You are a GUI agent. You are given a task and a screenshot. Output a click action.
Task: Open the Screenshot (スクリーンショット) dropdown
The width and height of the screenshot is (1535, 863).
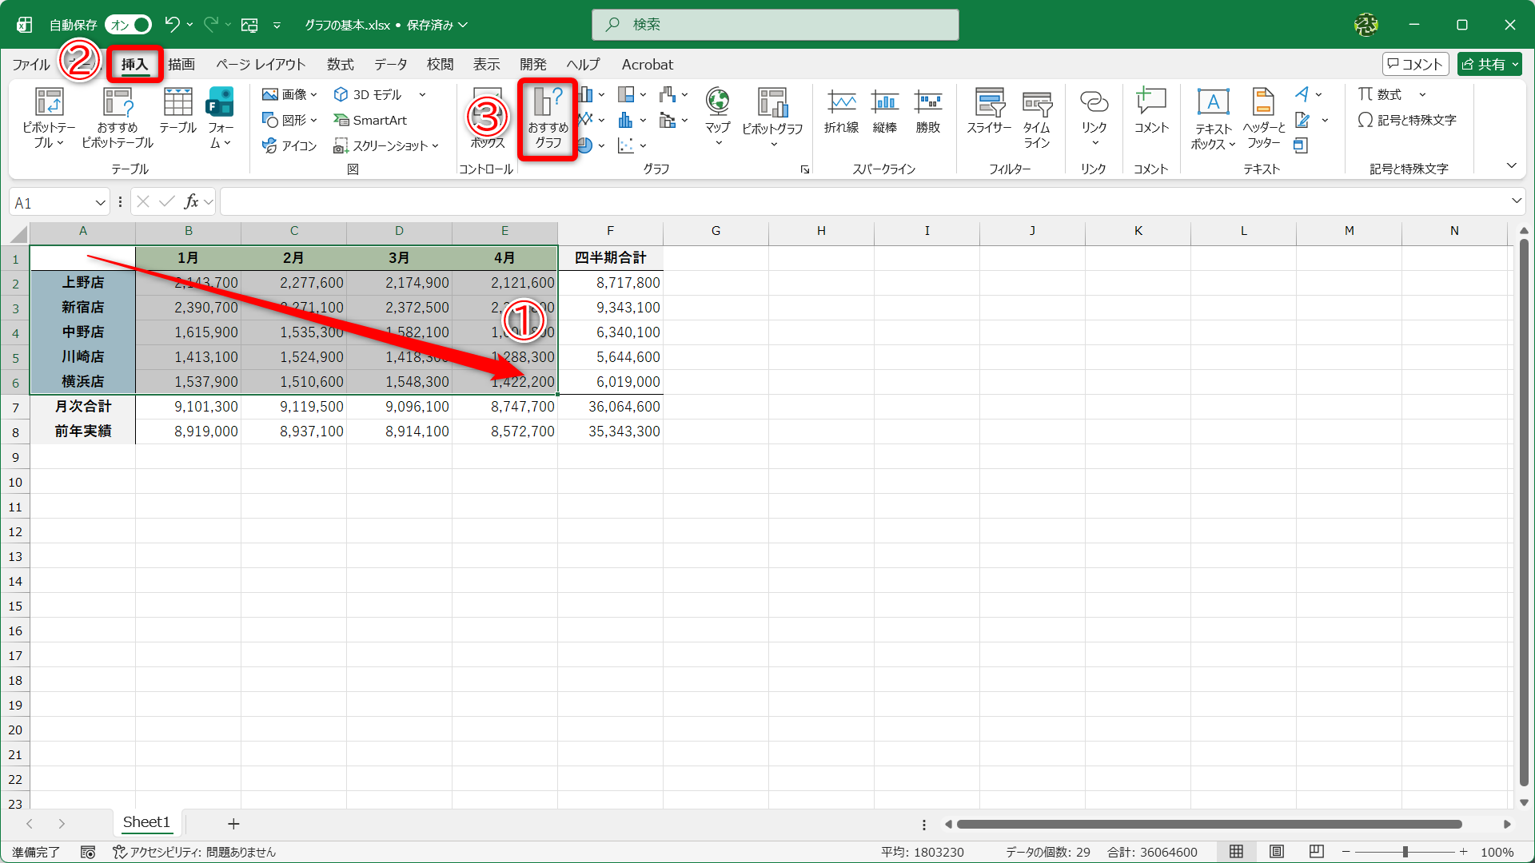point(388,145)
